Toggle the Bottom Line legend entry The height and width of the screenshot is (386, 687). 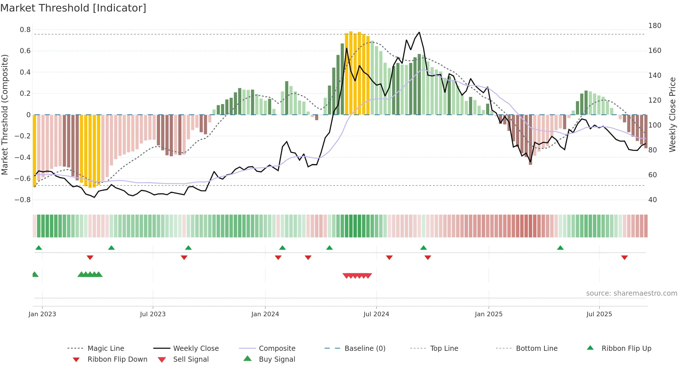[x=527, y=348]
